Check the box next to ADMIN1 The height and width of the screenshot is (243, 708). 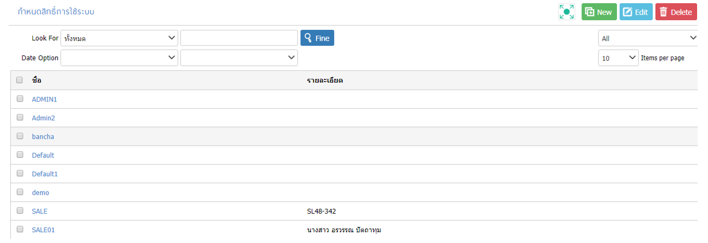[20, 99]
